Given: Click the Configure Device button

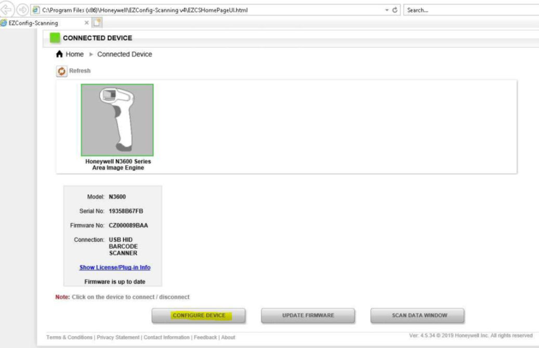Looking at the screenshot, I should pos(199,315).
